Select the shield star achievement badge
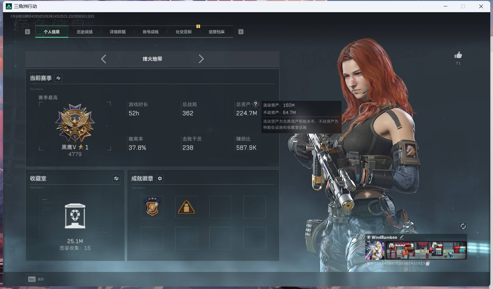The width and height of the screenshot is (493, 289). click(152, 207)
